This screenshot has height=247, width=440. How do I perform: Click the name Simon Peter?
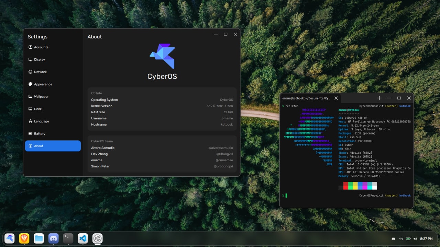(x=100, y=166)
